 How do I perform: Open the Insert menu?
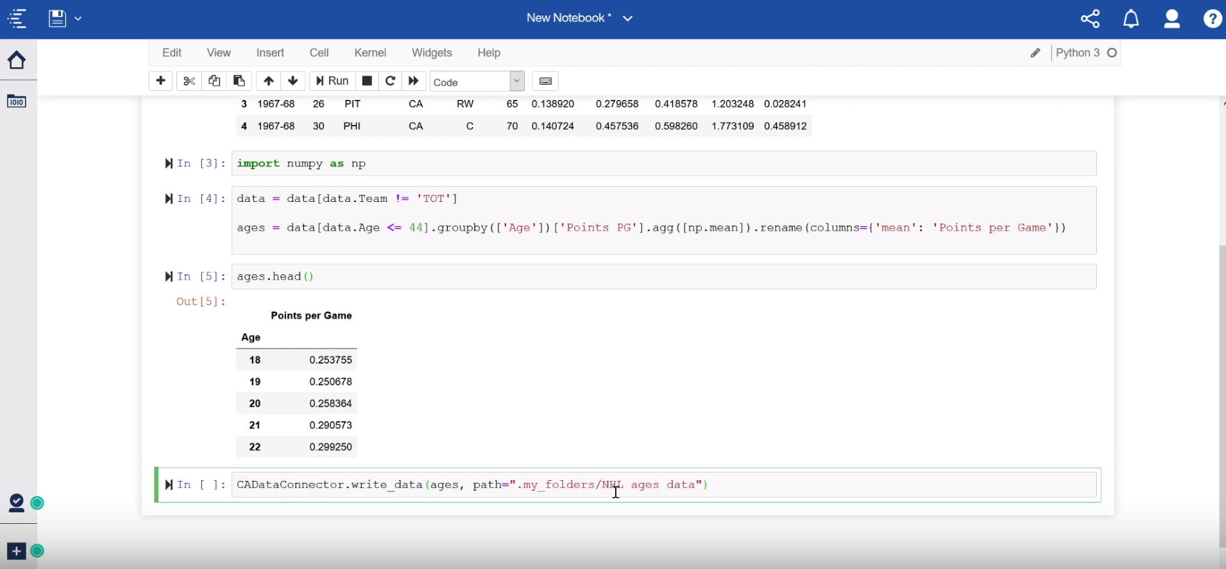point(270,53)
